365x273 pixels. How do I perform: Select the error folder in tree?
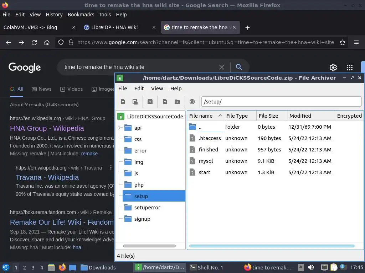[x=140, y=151]
